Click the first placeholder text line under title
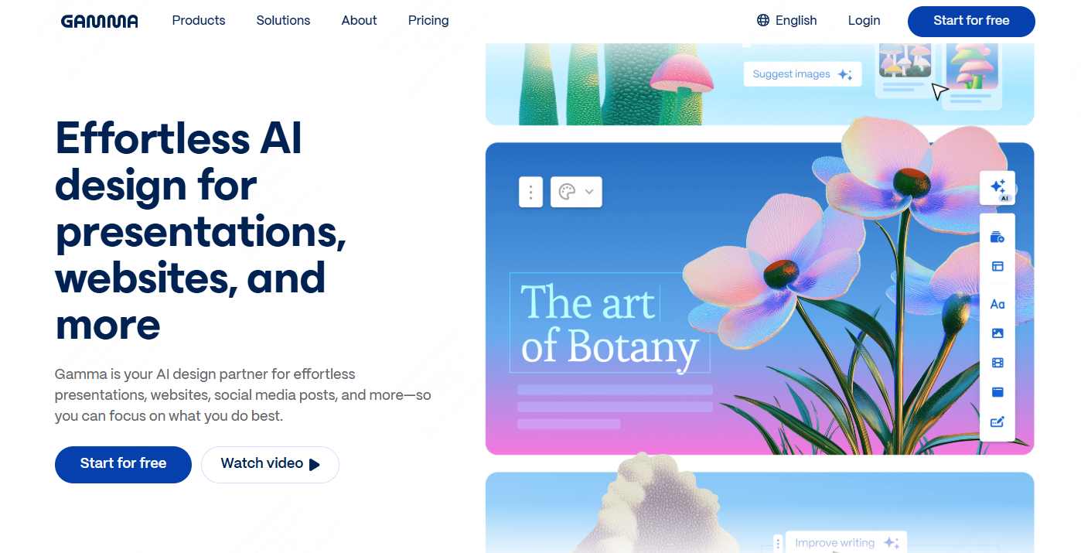1081x553 pixels. [x=615, y=390]
